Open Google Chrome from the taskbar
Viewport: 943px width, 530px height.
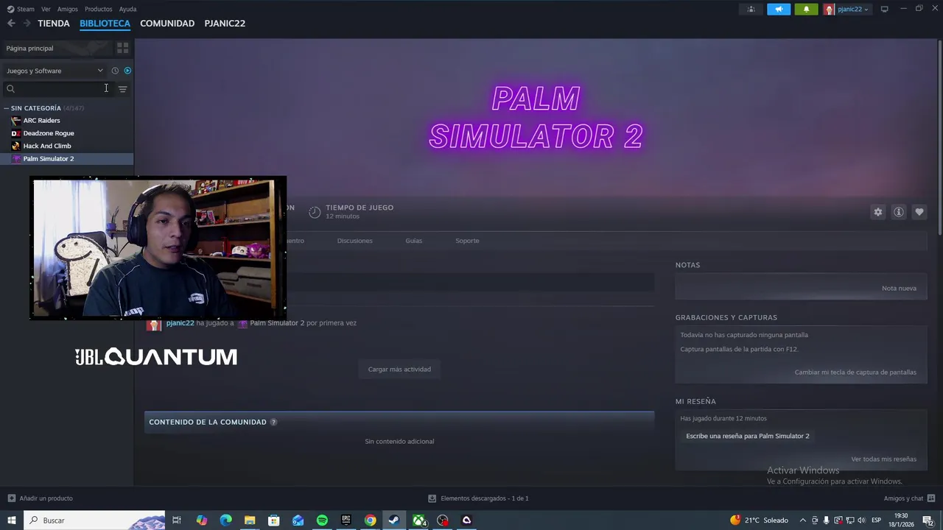pos(371,520)
